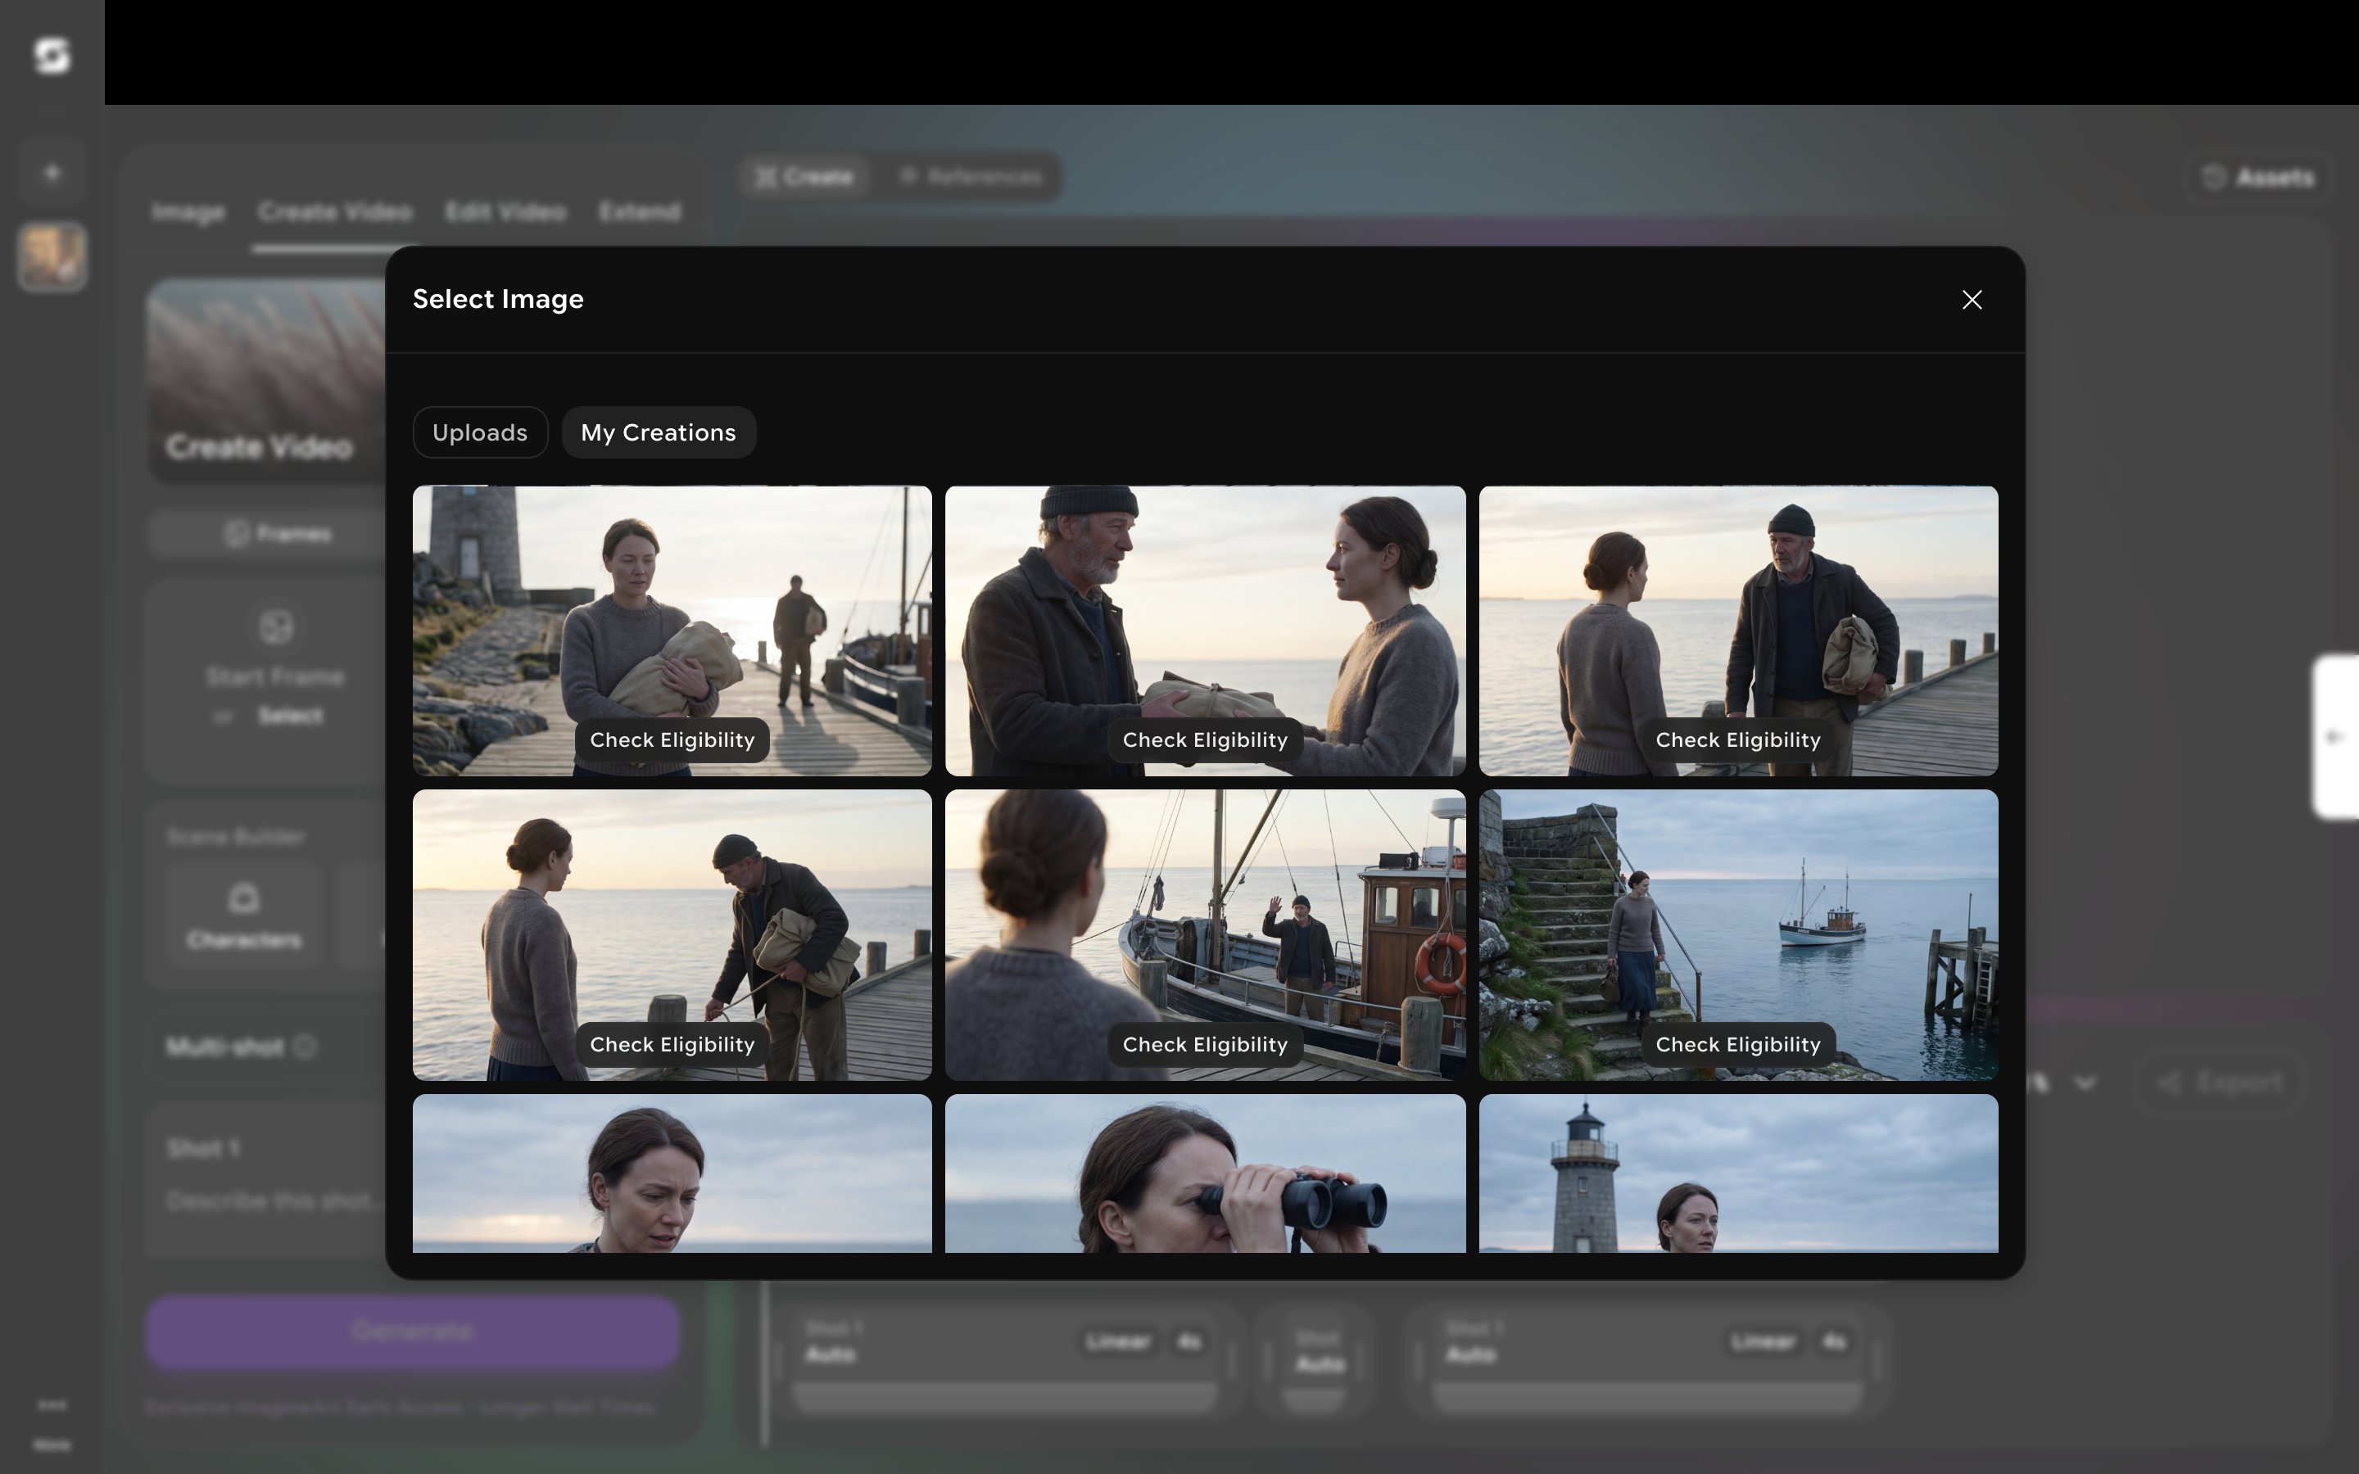Check Eligibility for woman holding bundle by lighthouse

pyautogui.click(x=672, y=740)
